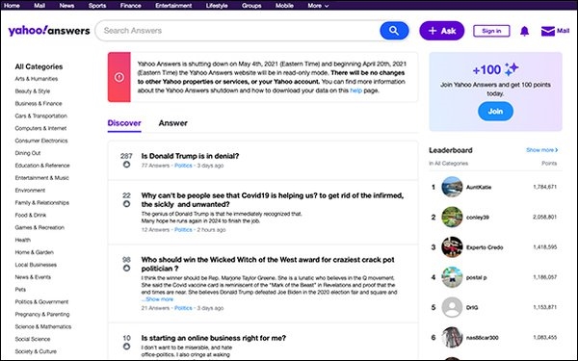578x361 pixels.
Task: Select Dining Out category
Action: [x=28, y=153]
